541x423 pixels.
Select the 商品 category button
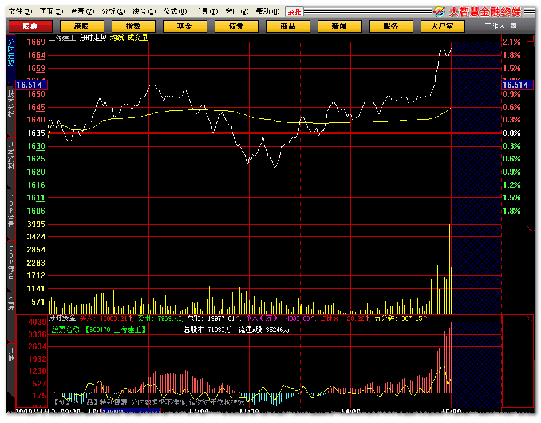288,26
